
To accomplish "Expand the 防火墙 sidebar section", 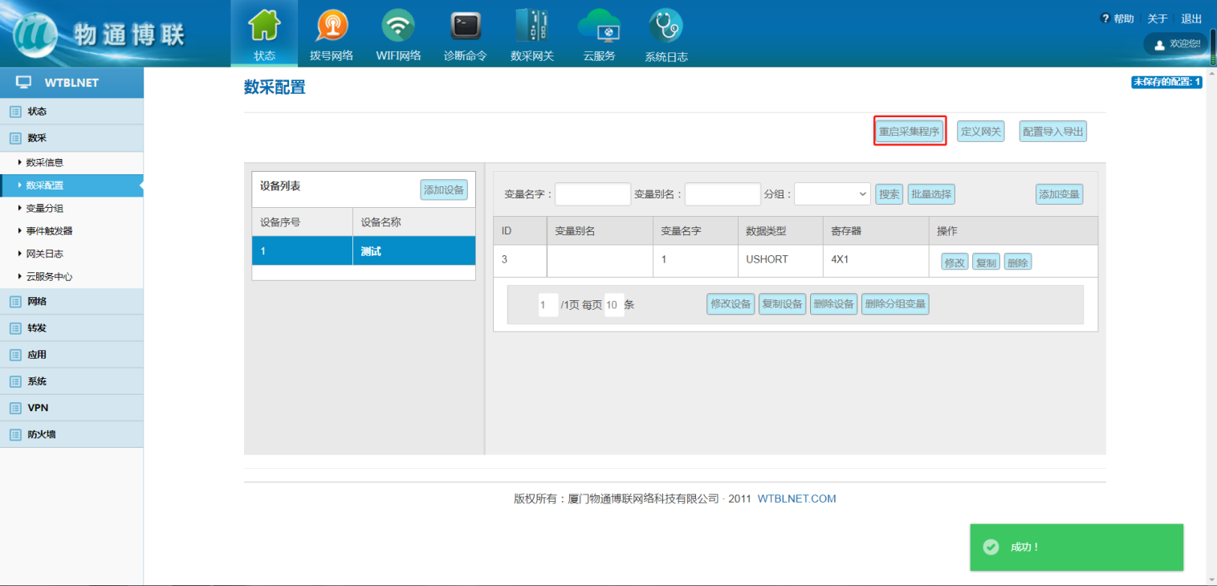I will click(x=71, y=434).
